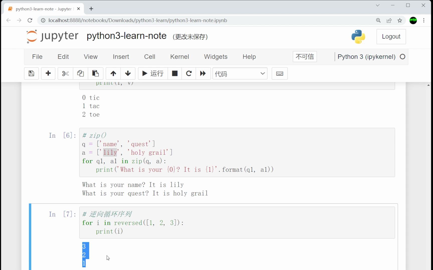
Task: Open the Kernel menu
Action: pos(179,57)
